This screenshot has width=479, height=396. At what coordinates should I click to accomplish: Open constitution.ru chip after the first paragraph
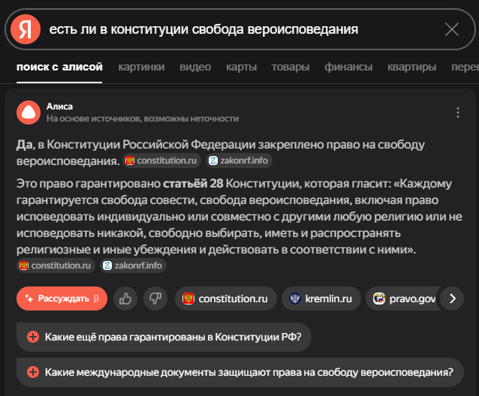tap(162, 160)
